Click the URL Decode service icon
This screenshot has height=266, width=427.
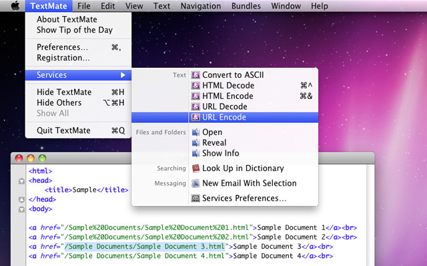[x=195, y=106]
